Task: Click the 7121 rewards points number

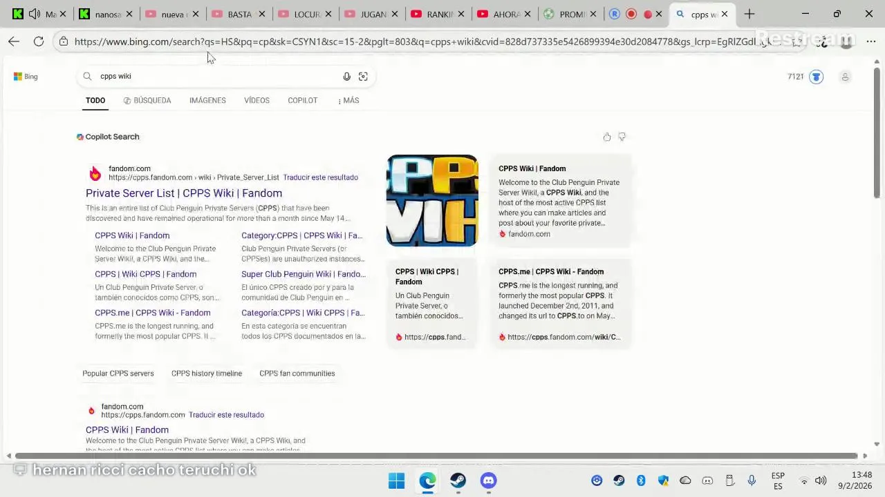Action: 796,77
